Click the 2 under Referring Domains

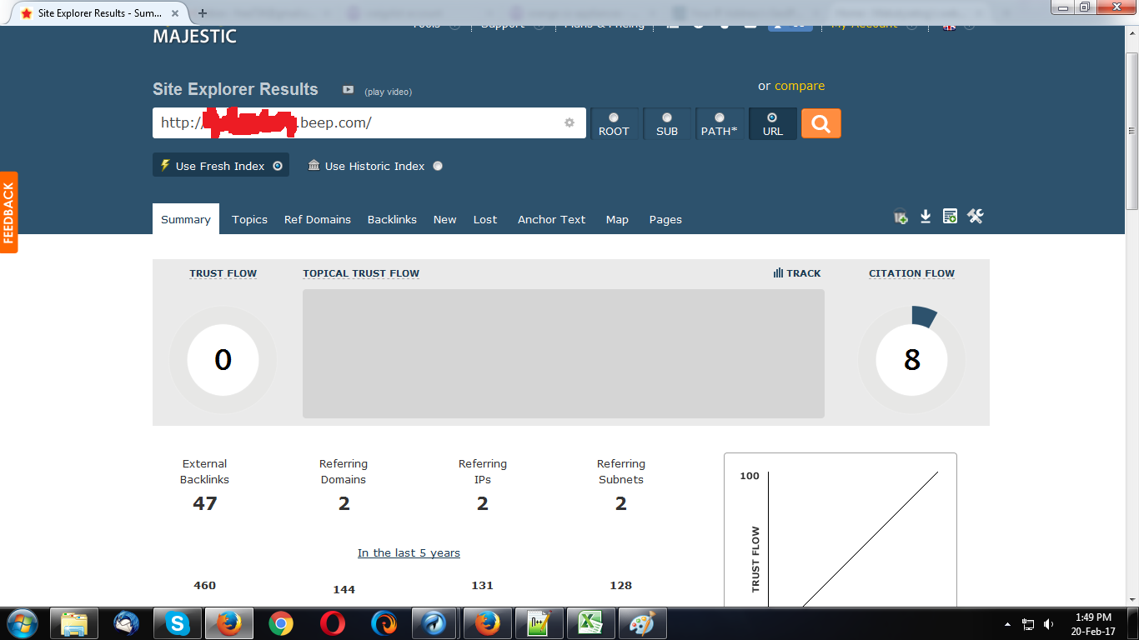point(344,503)
